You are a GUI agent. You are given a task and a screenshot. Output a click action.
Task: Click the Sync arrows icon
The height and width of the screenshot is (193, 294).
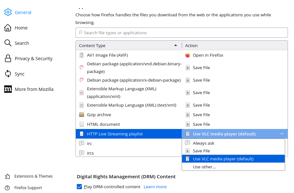pos(8,74)
